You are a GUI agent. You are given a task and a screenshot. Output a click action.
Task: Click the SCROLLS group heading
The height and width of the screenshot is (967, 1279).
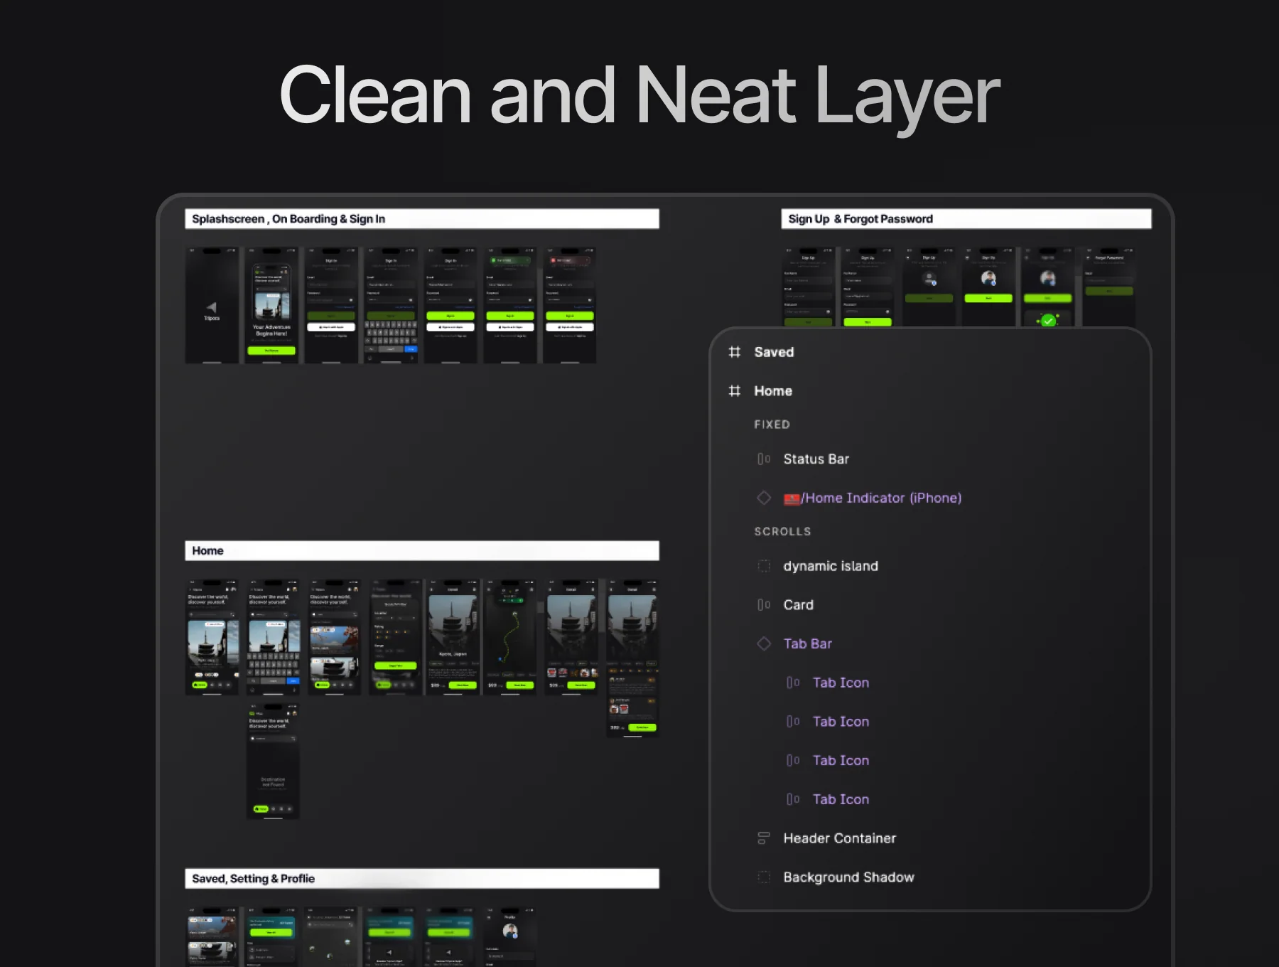tap(782, 531)
